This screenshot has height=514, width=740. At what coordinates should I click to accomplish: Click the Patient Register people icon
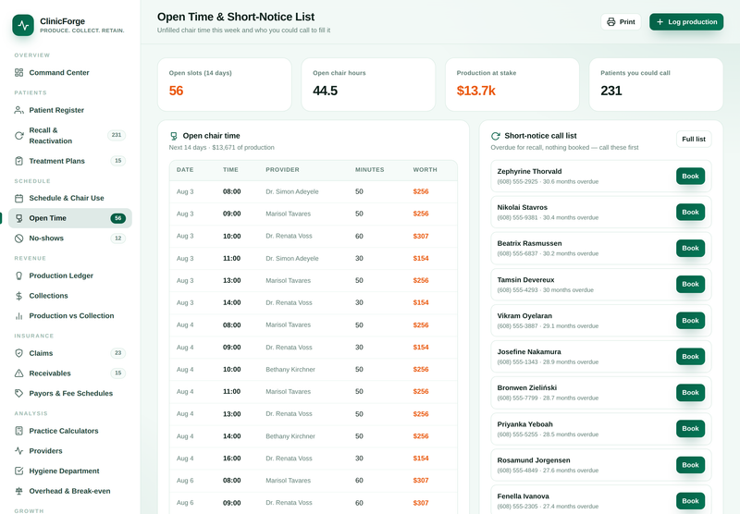point(18,110)
